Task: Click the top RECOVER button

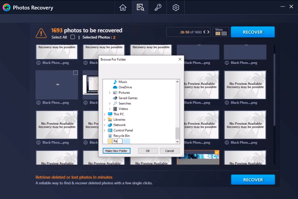Action: (x=253, y=32)
